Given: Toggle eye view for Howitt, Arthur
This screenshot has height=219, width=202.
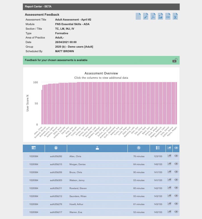Looking at the screenshot, I should [x=176, y=204].
